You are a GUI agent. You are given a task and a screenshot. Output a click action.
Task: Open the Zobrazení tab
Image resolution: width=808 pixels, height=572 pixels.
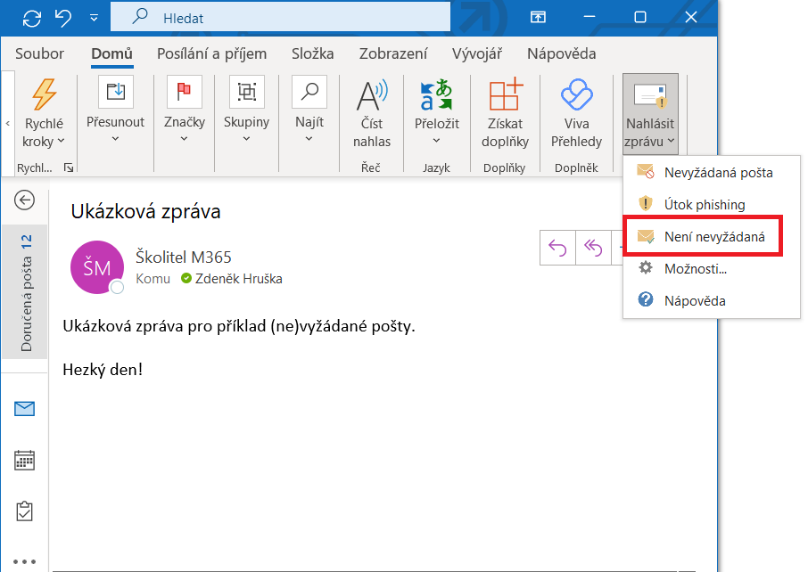coord(393,53)
